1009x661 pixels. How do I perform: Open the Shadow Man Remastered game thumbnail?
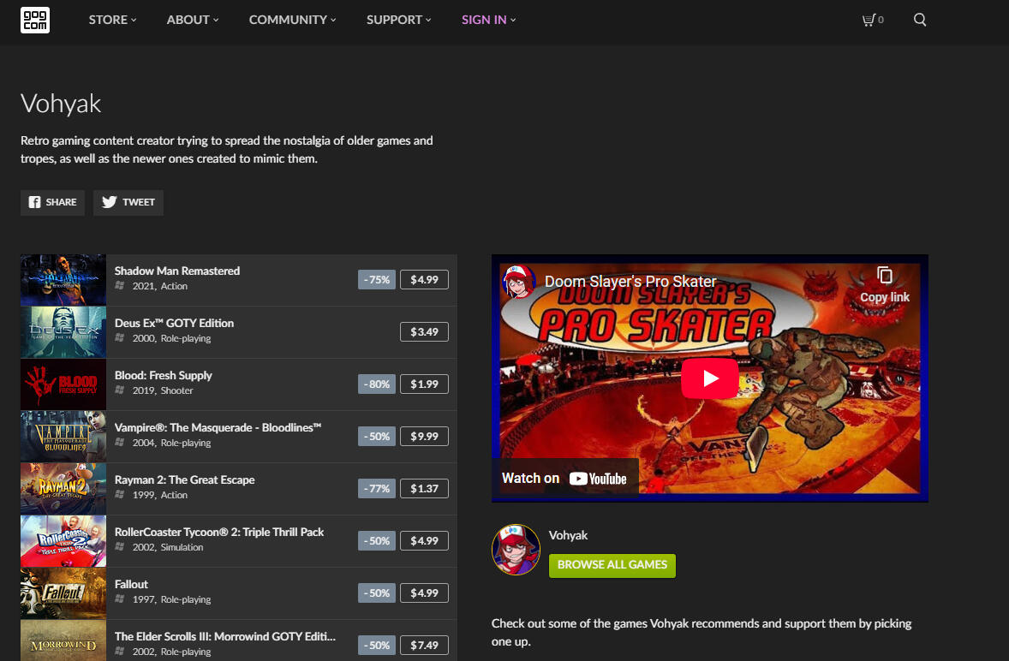[63, 280]
